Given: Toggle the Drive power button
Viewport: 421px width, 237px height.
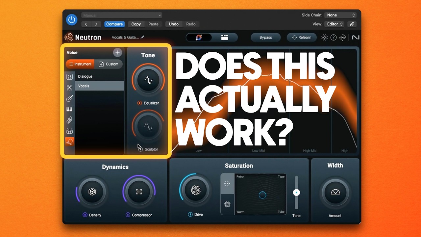Looking at the screenshot, I should click(190, 215).
